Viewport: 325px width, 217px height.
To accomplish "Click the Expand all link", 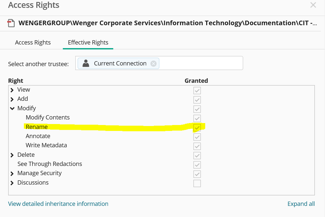I will [x=301, y=204].
